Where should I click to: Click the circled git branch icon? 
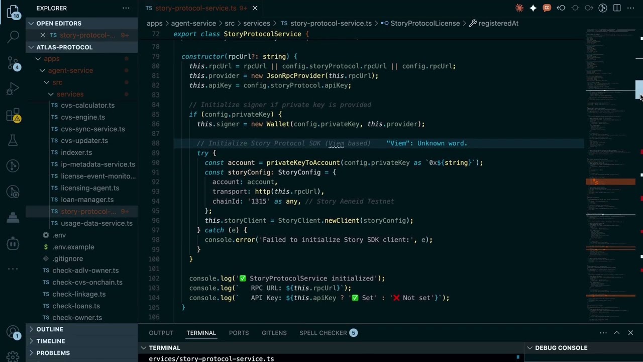click(603, 8)
